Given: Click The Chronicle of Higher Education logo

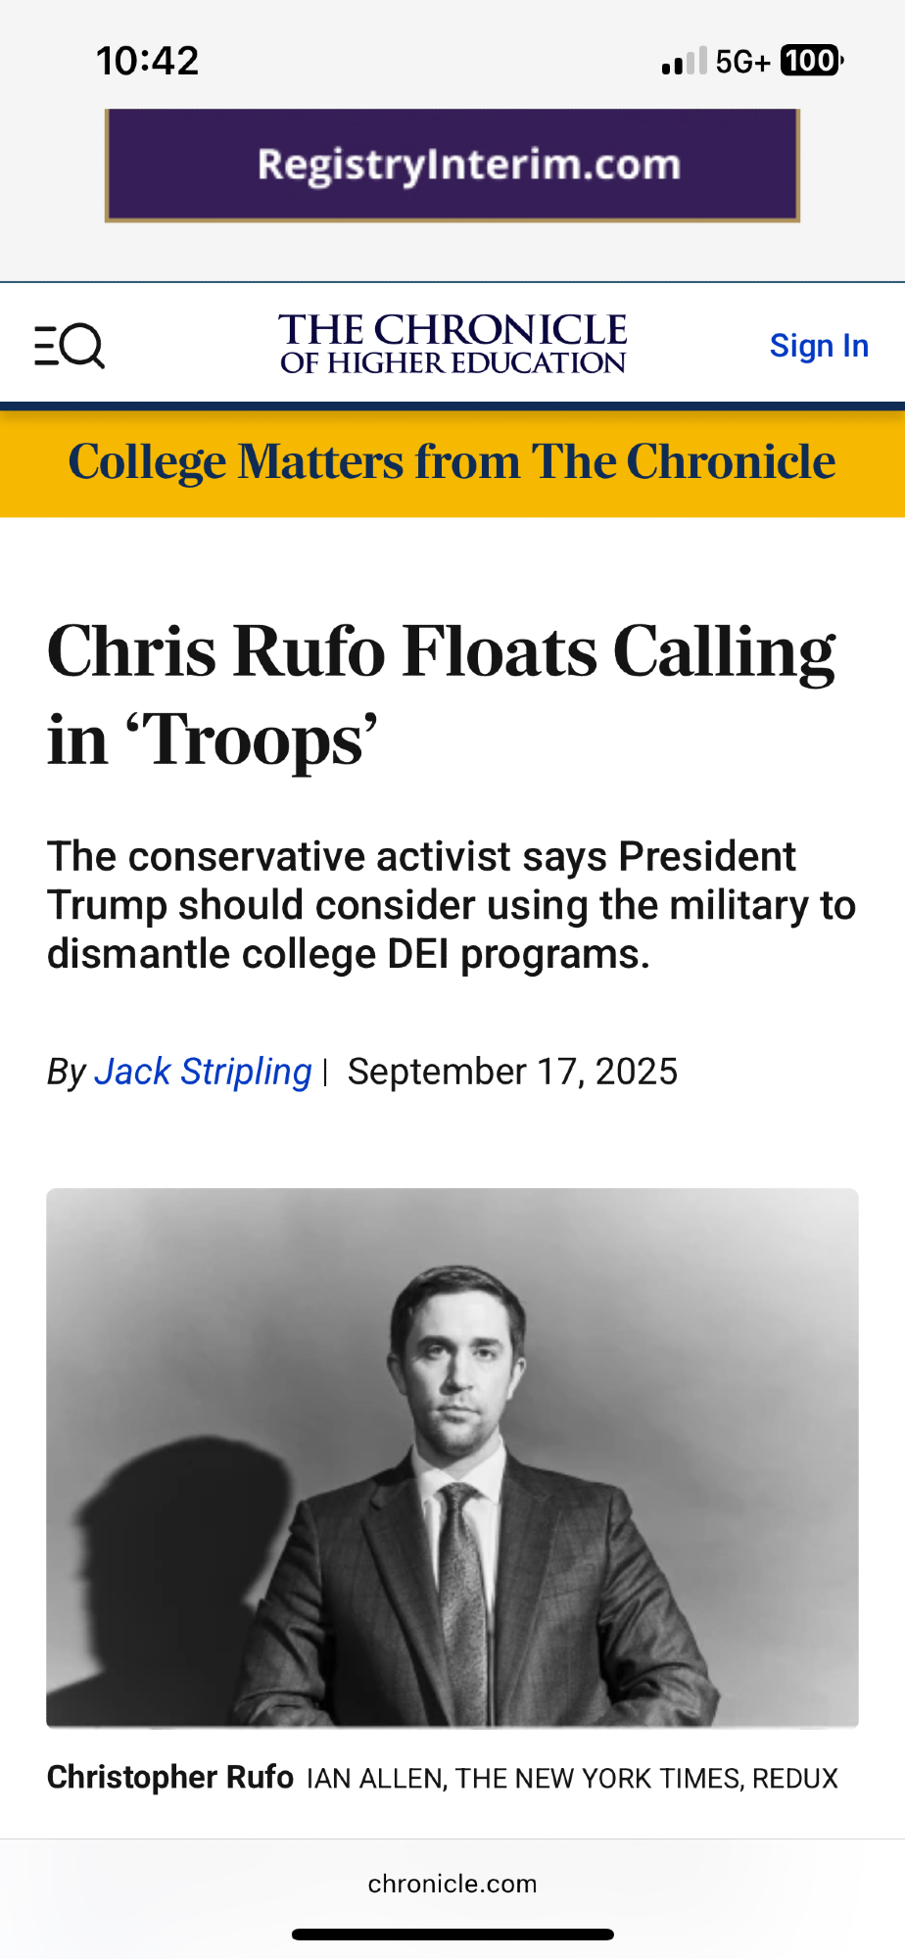Looking at the screenshot, I should click(452, 345).
